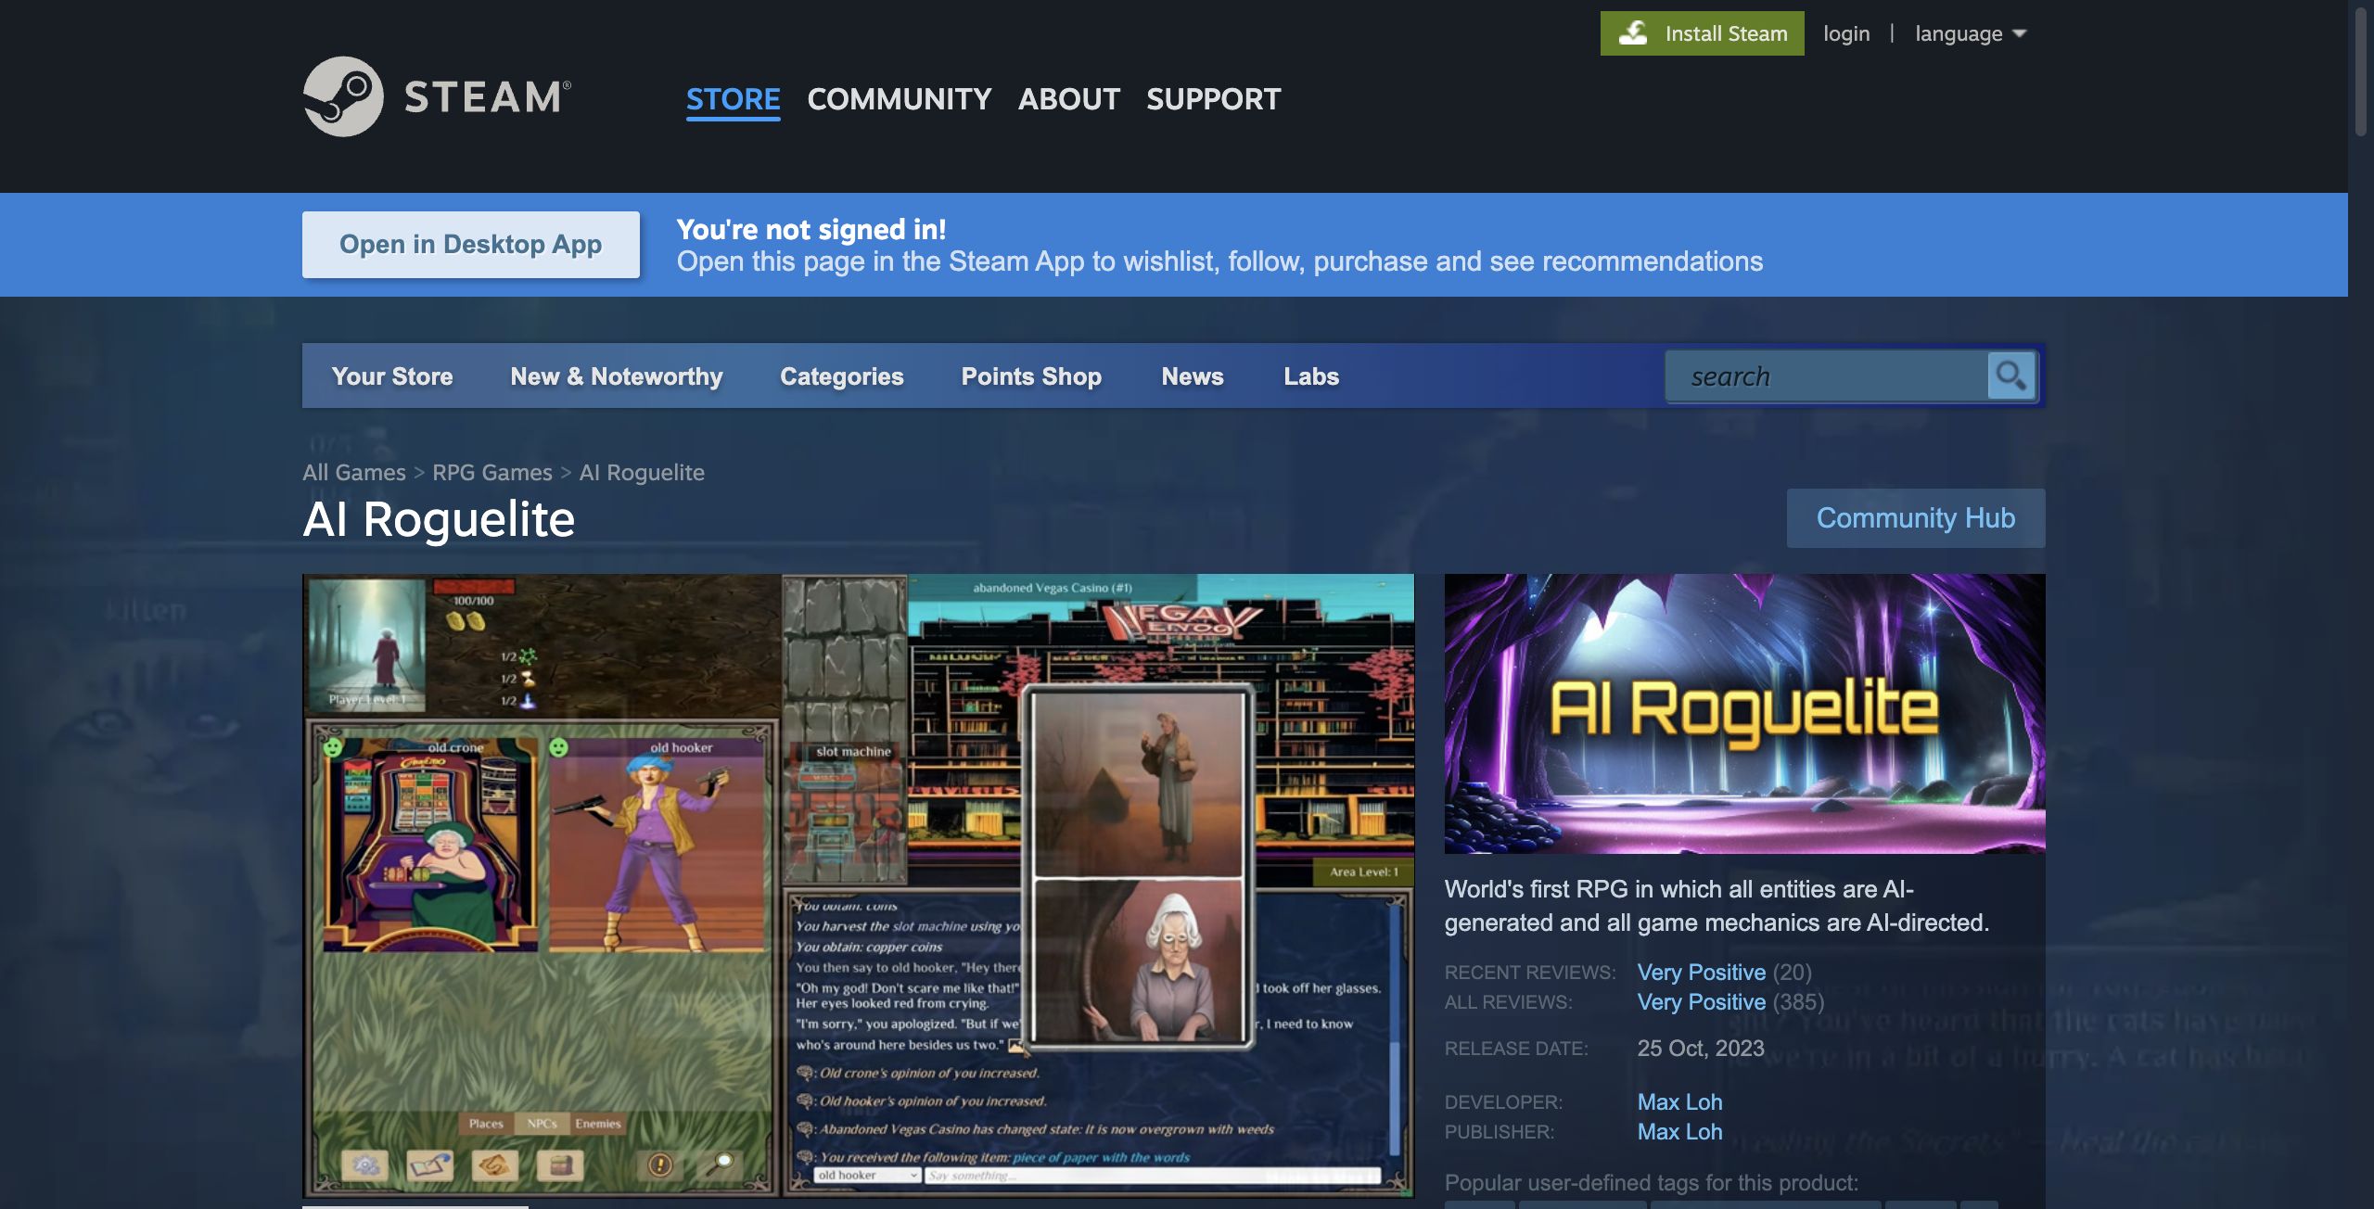Open the News tab
The width and height of the screenshot is (2374, 1209).
1193,375
